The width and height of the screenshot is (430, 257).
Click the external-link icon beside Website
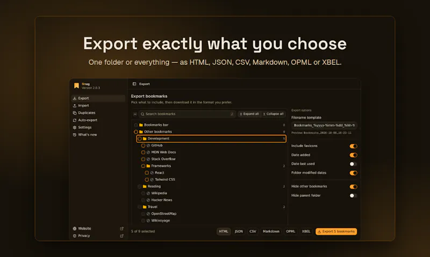[x=122, y=229]
